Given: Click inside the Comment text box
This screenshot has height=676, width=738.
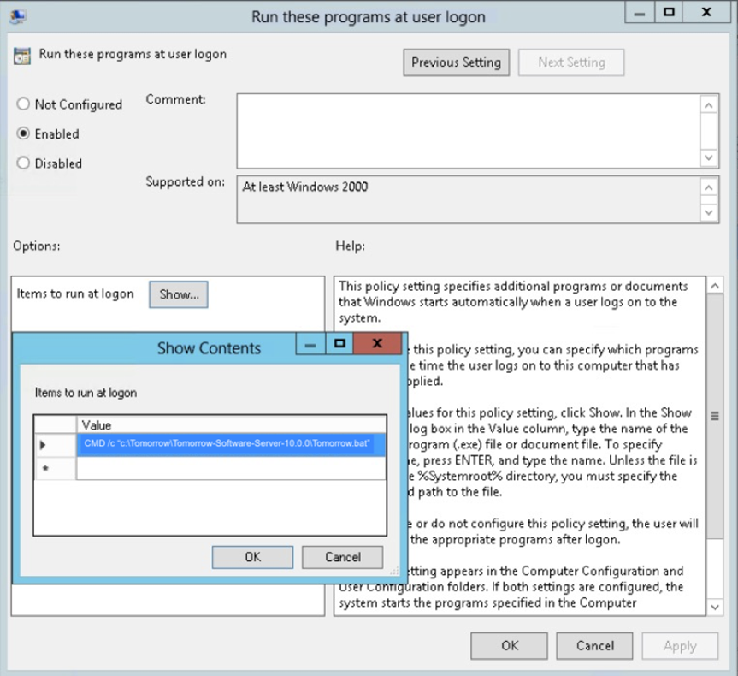Looking at the screenshot, I should pyautogui.click(x=467, y=130).
